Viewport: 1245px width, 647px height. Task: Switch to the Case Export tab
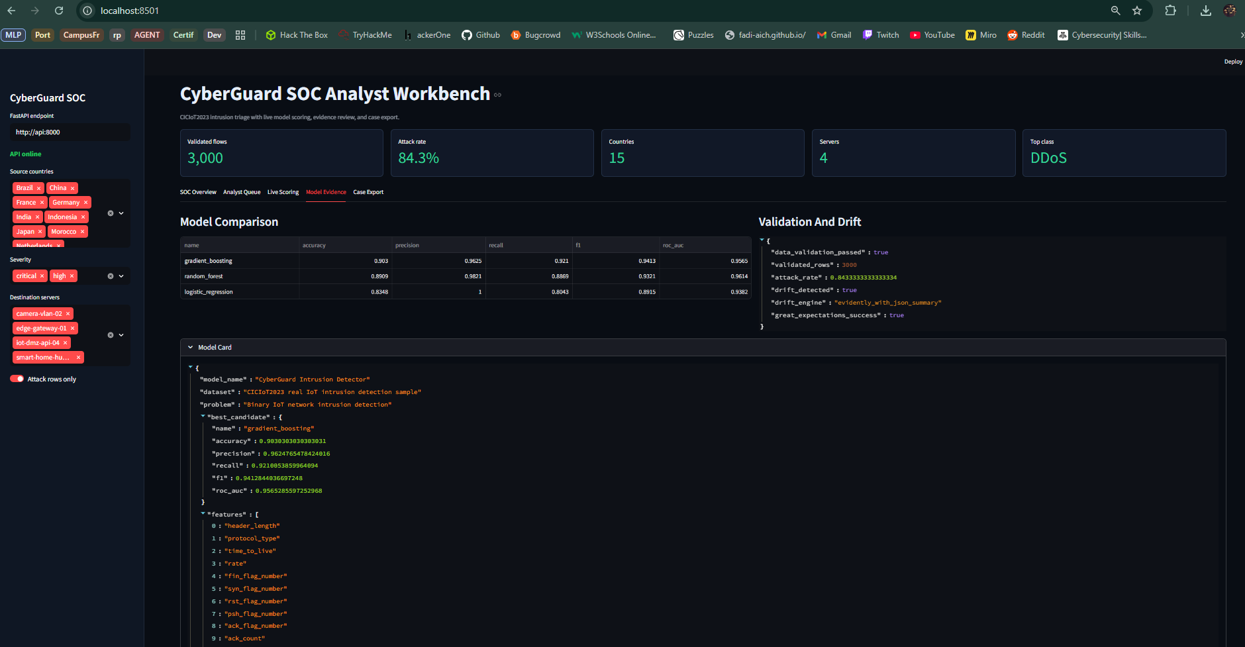point(368,192)
